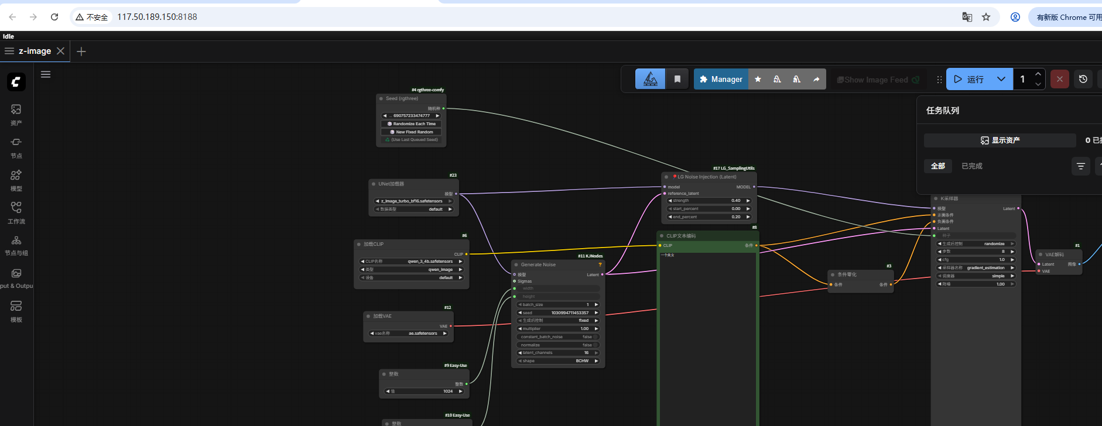
Task: Switch to the z-image workflow tab
Action: coord(35,51)
